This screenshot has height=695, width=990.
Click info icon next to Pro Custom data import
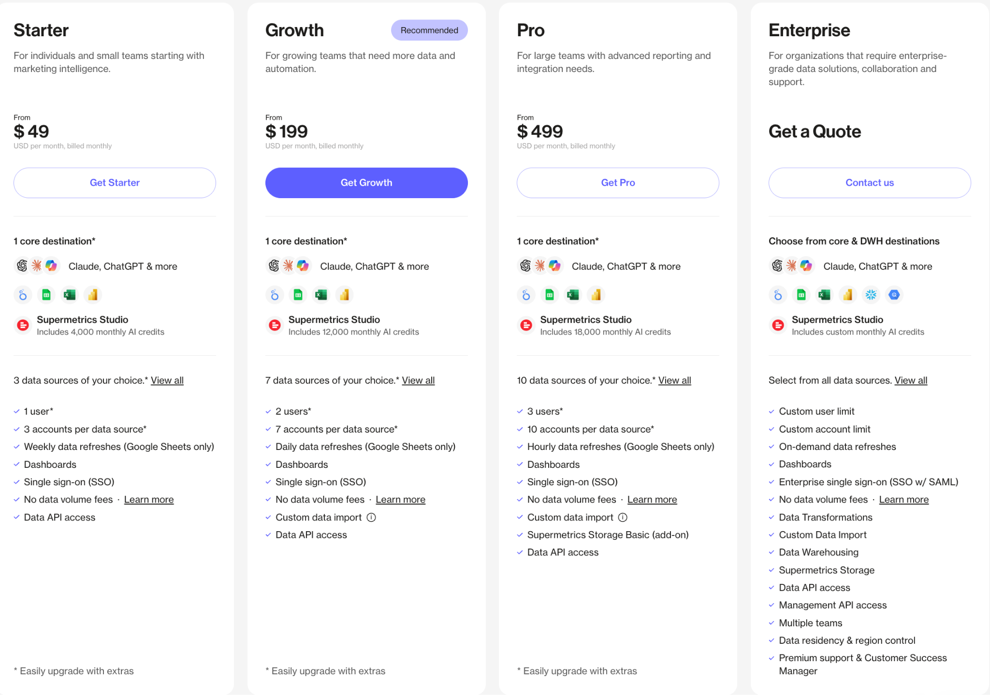click(x=623, y=517)
